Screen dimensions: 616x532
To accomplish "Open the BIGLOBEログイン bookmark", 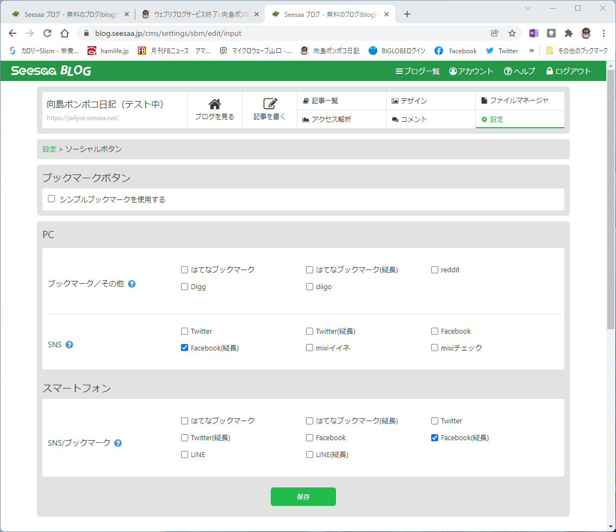I will tap(397, 51).
